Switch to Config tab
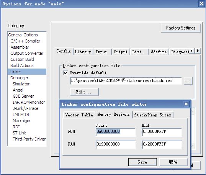The image size is (206, 175). coord(64,51)
